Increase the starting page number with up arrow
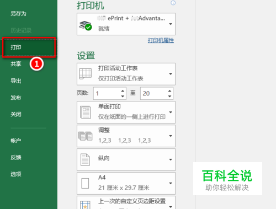Viewport: 276px width, 209px height. [x=123, y=91]
